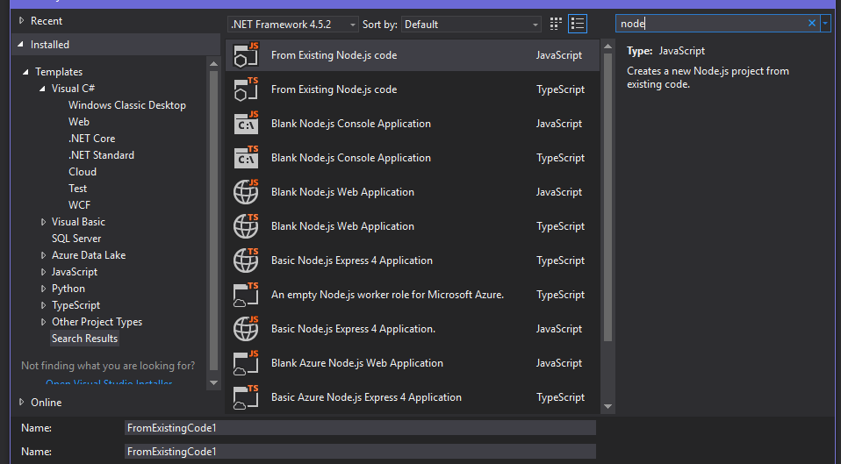Click the second Name text field

(x=360, y=451)
